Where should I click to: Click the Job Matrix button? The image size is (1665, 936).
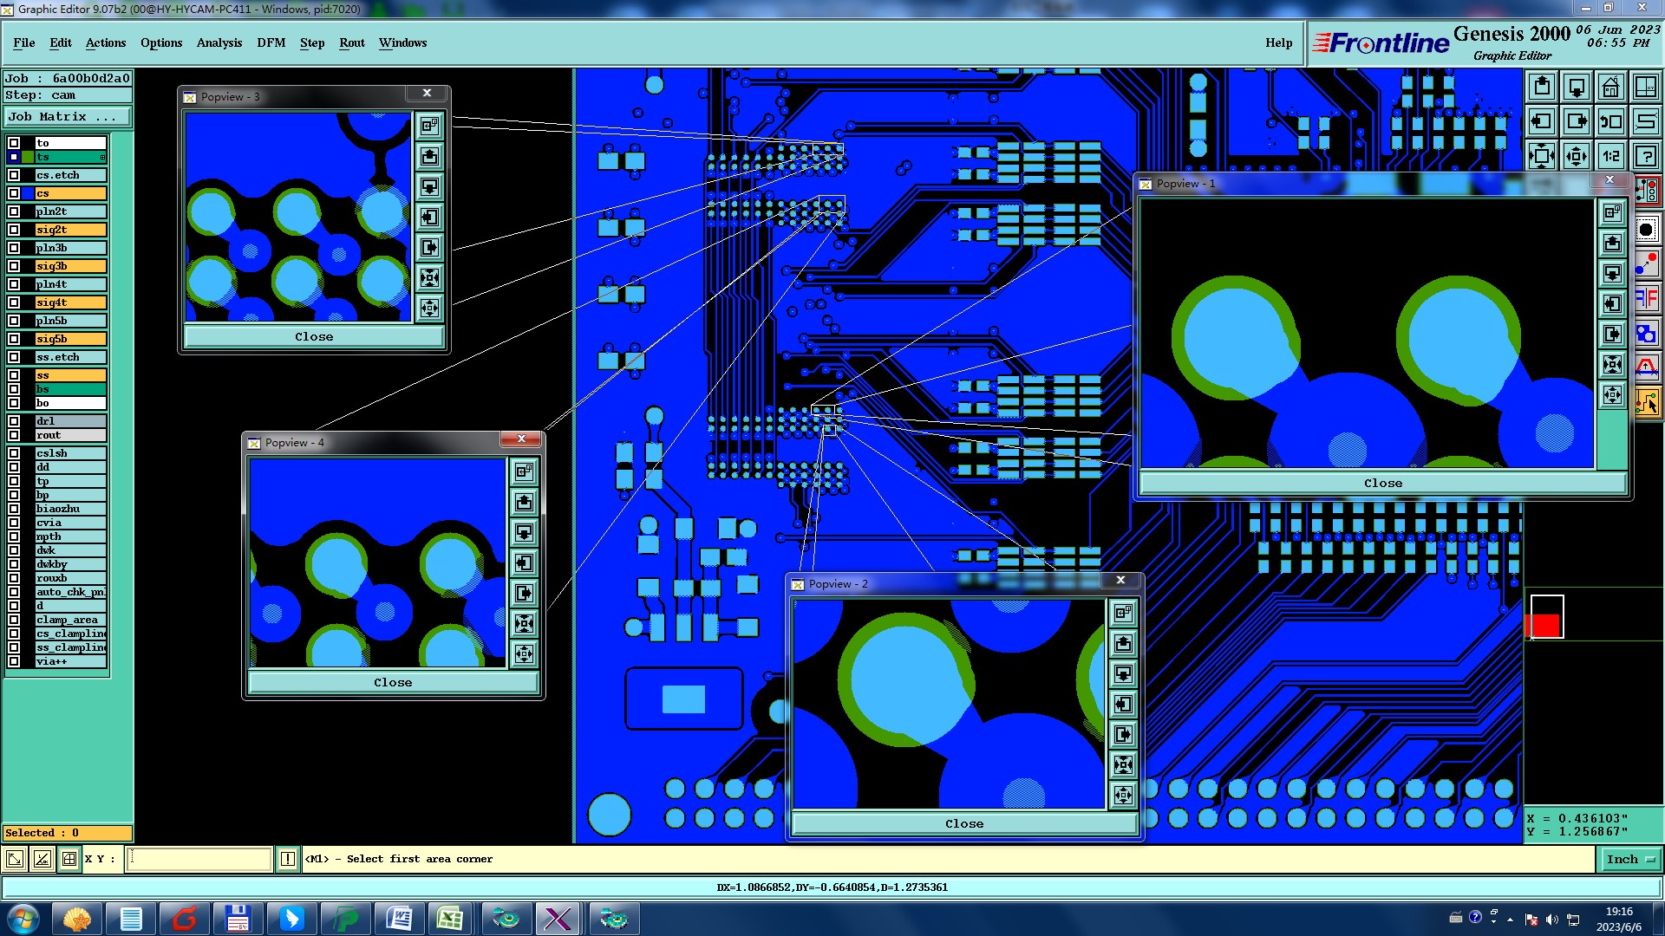point(68,117)
